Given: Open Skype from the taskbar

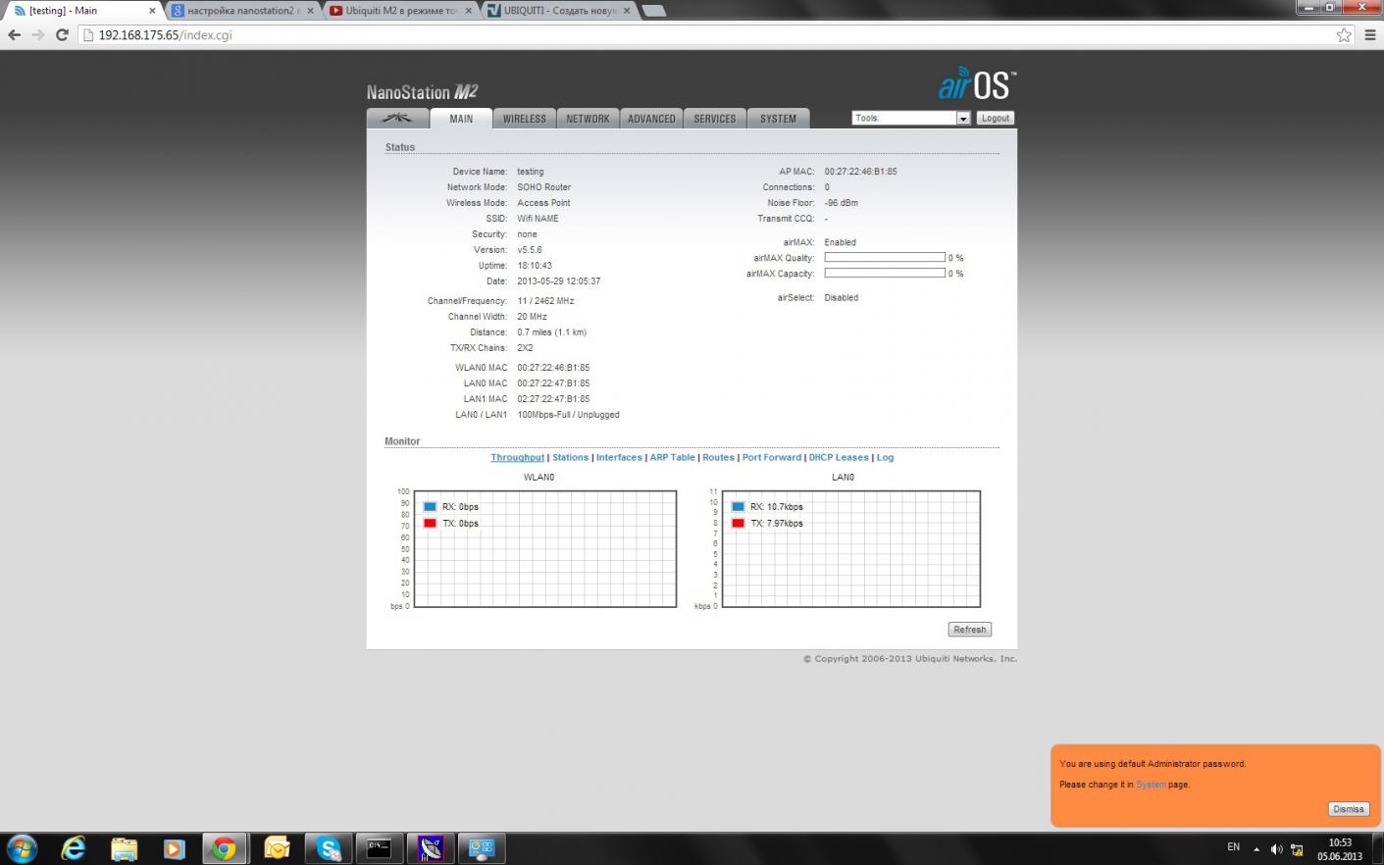Looking at the screenshot, I should coord(328,848).
